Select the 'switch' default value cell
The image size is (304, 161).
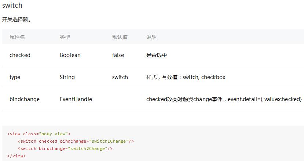click(120, 77)
